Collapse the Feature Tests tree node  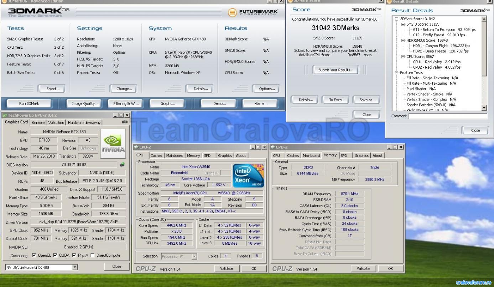pyautogui.click(x=397, y=73)
